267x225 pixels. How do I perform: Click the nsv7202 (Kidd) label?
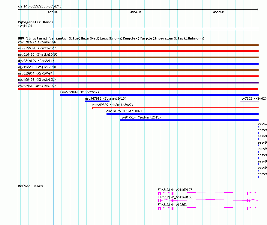(253, 98)
